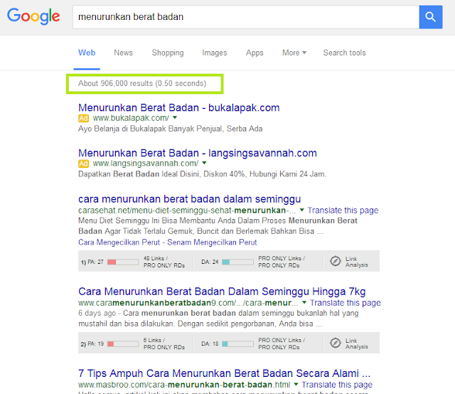The height and width of the screenshot is (394, 455).
Task: Click the Ad badge next to langsingsavannah.com
Action: click(83, 164)
